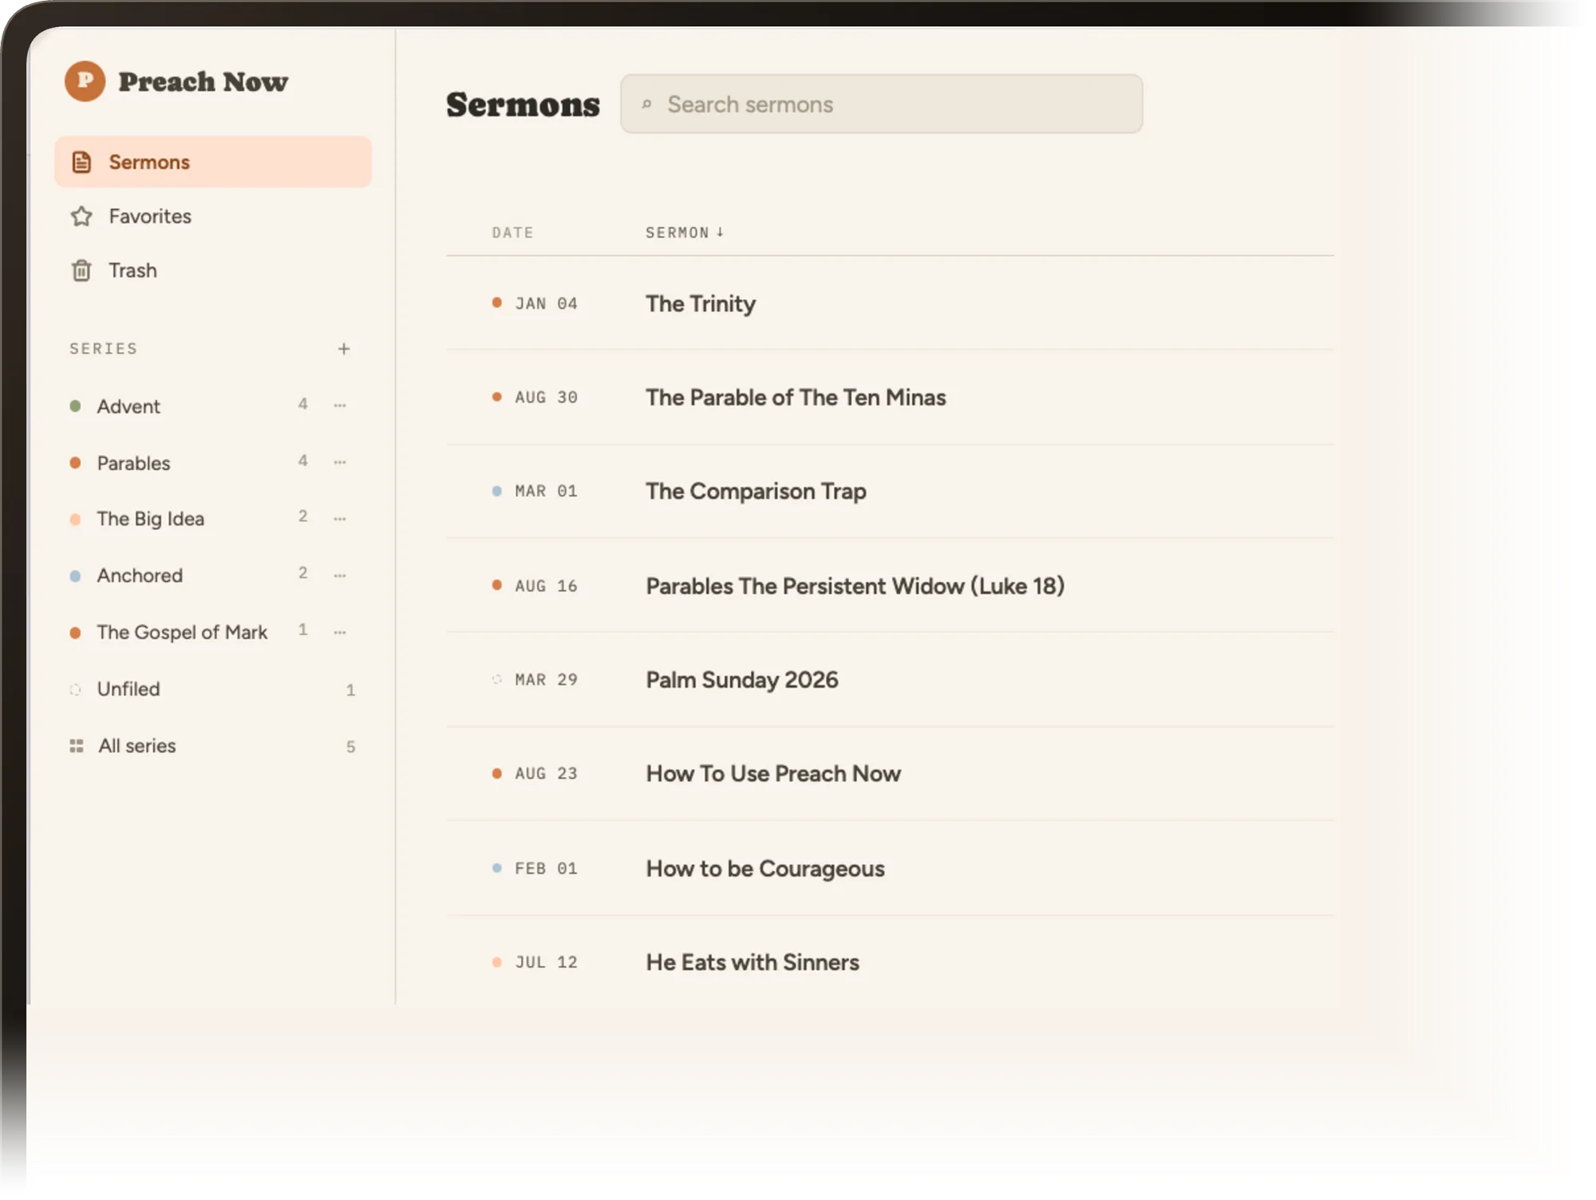Screen dimensions: 1596x1200
Task: Sort by the DATE column header
Action: [512, 232]
